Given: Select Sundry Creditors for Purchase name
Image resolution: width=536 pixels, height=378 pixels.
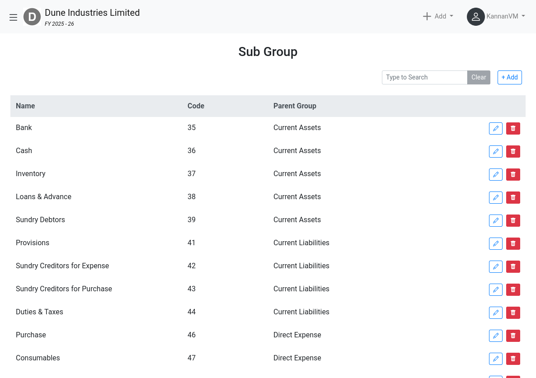Looking at the screenshot, I should (x=64, y=289).
